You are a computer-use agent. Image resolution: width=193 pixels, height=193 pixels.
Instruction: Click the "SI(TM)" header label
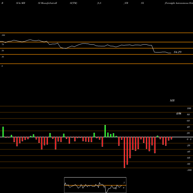(73, 3)
